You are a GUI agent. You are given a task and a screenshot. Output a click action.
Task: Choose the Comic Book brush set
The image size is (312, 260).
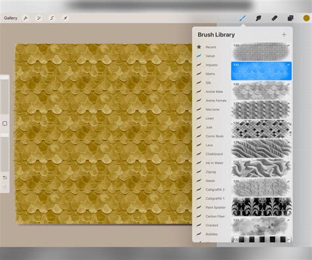pos(215,136)
